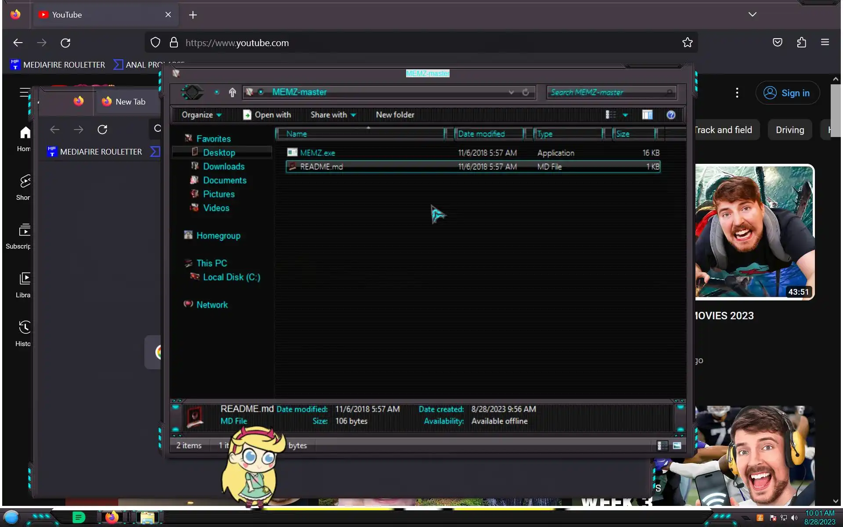
Task: Click the explorer Up arrow icon
Action: 232,92
